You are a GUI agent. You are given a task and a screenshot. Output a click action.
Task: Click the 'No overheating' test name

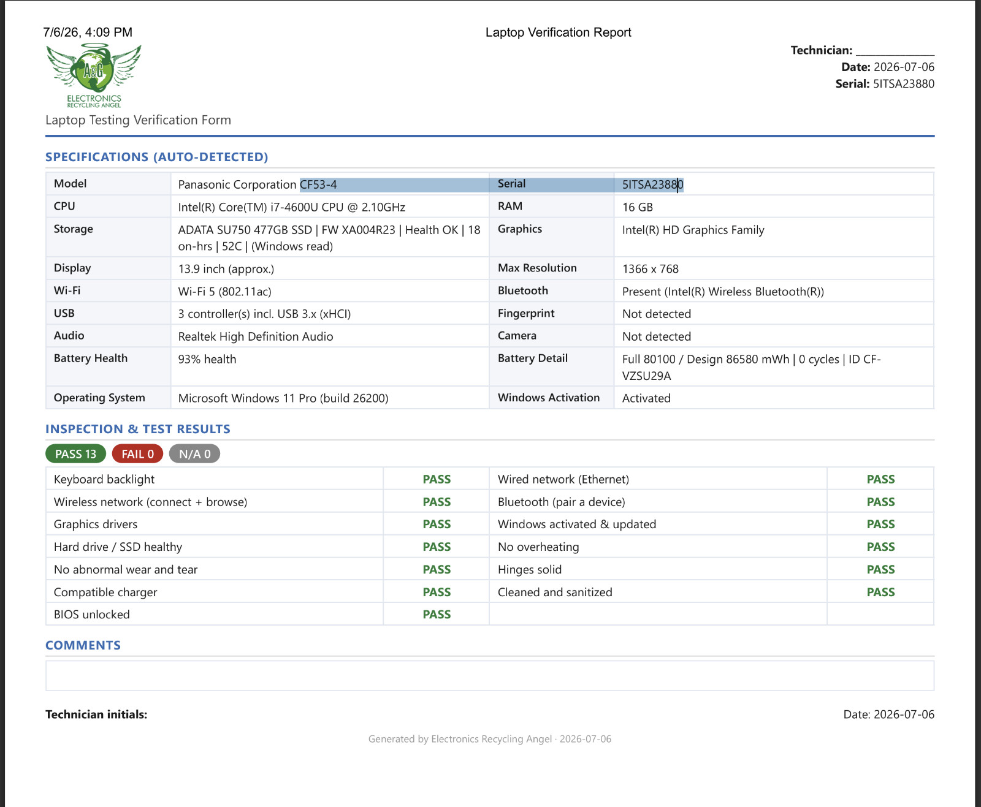538,547
